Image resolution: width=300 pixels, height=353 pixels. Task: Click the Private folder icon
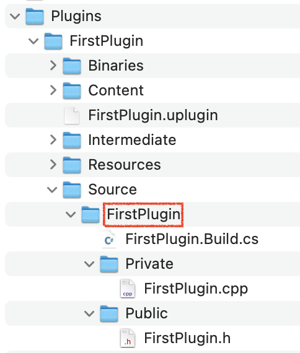[x=109, y=264]
